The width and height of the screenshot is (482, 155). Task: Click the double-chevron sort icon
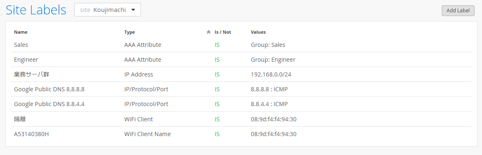[x=208, y=32]
